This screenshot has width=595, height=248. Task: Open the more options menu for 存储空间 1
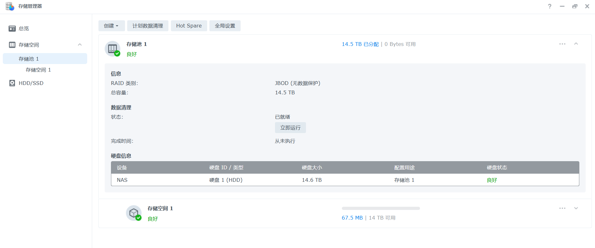(562, 208)
